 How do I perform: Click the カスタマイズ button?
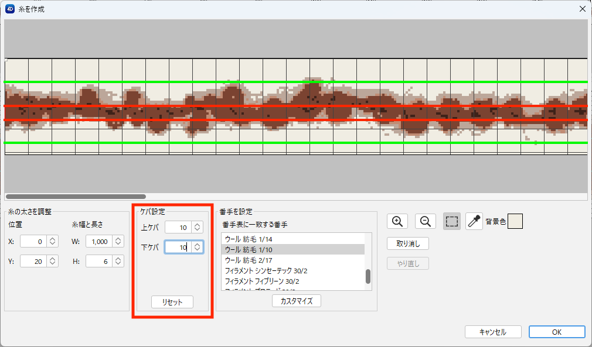point(297,301)
